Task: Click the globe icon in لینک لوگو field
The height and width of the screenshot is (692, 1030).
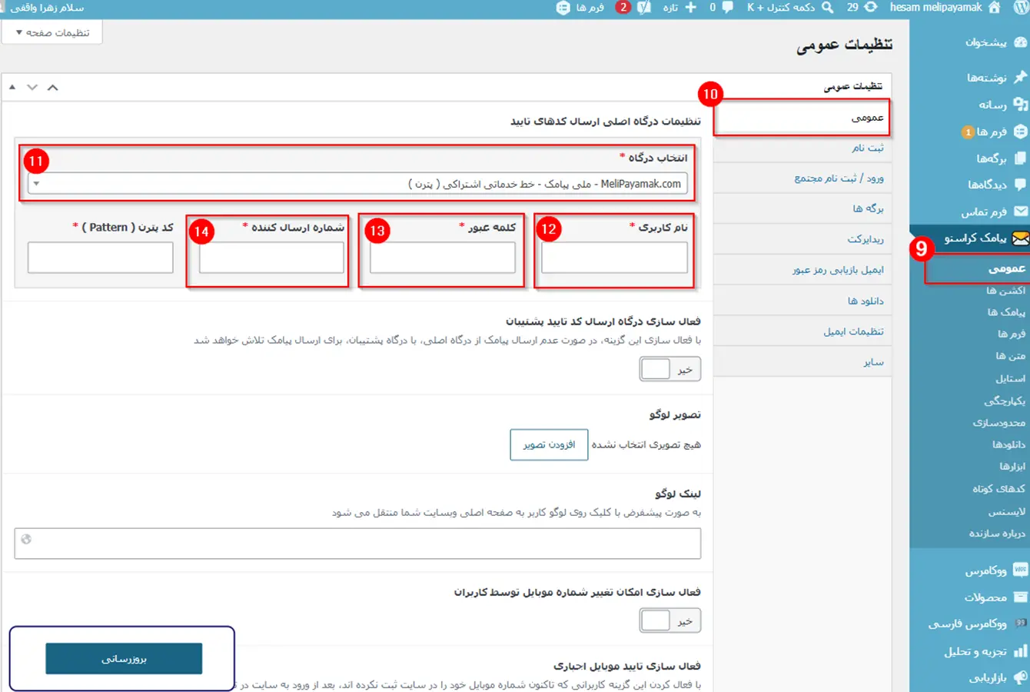Action: click(27, 539)
